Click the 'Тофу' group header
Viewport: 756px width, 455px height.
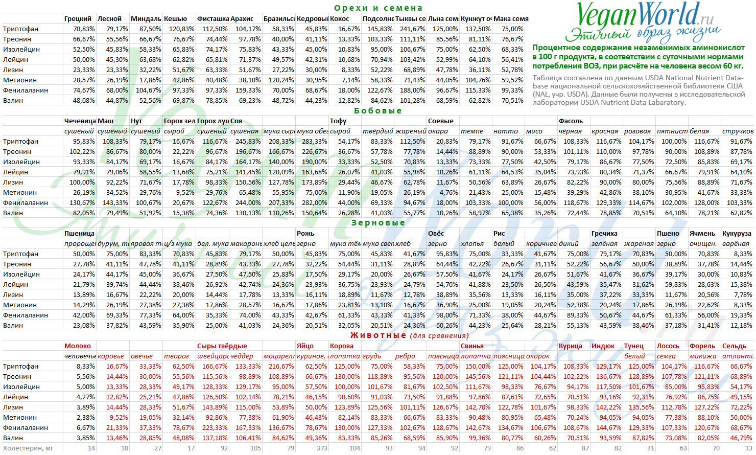pyautogui.click(x=338, y=121)
